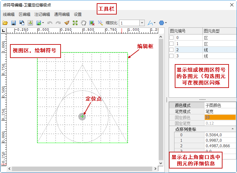Image resolution: width=237 pixels, height=173 pixels.
Task: Click the fit-to-view green arrows icon
Action: (75, 23)
